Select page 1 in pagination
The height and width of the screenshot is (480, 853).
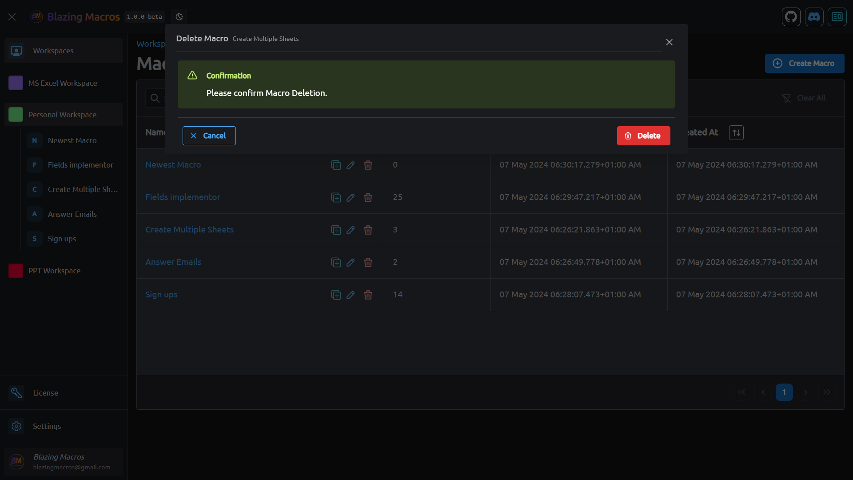[x=784, y=392]
